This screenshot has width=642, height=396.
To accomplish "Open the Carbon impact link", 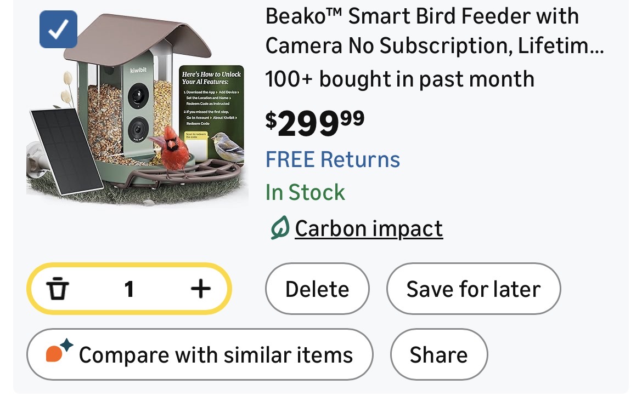I will [x=369, y=228].
